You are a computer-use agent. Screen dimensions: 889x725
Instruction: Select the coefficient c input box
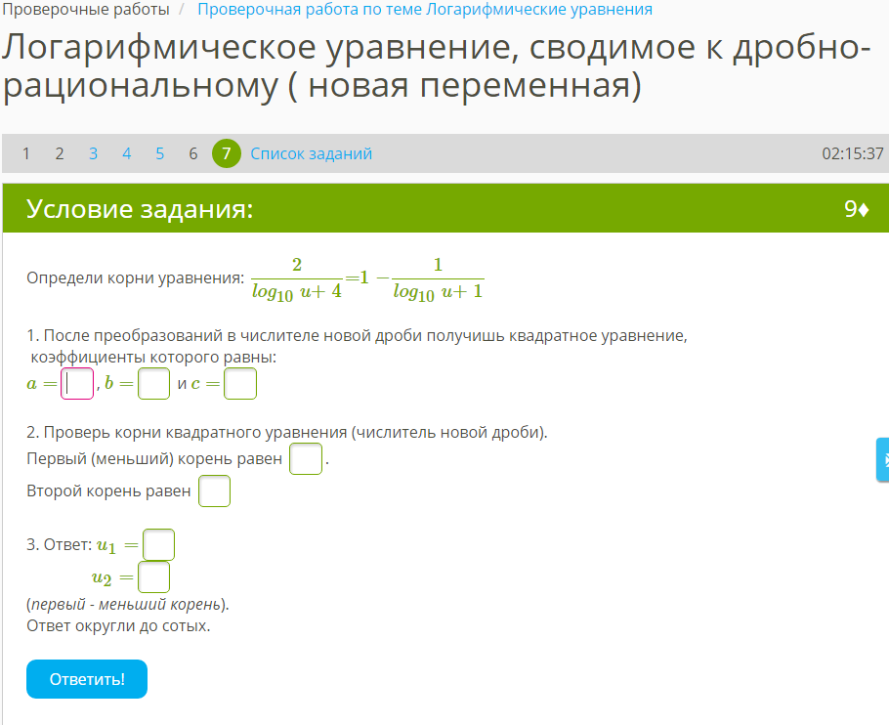240,384
